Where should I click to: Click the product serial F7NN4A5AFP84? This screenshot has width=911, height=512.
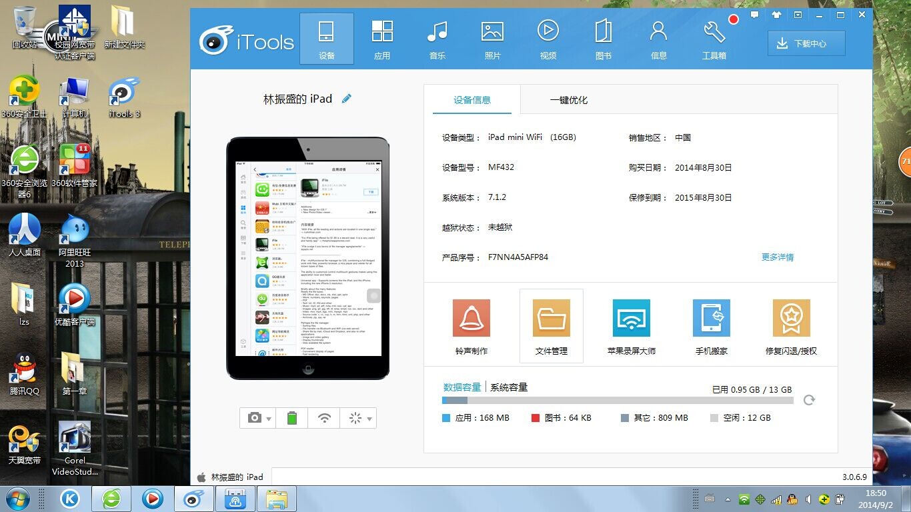pyautogui.click(x=518, y=257)
